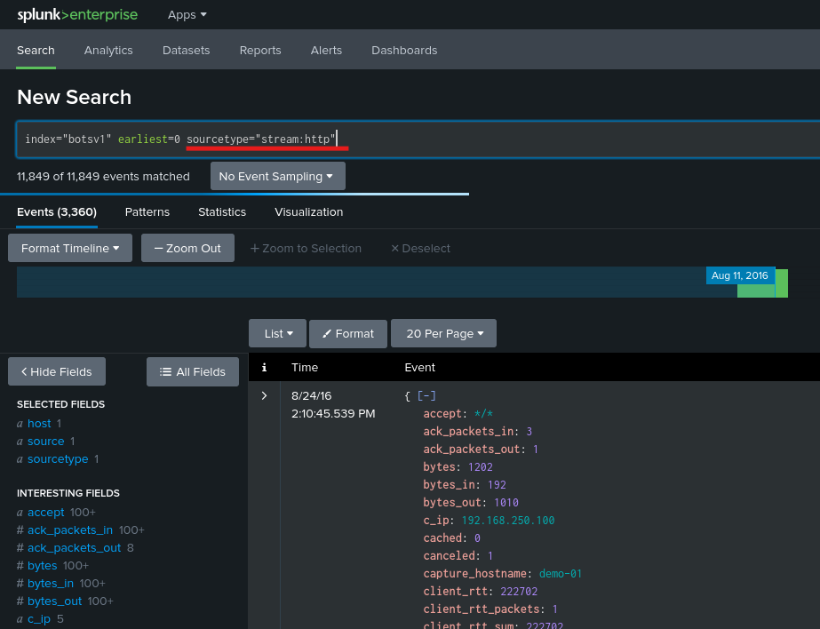Viewport: 820px width, 629px height.
Task: Click the Aug 11, 2016 timeline label
Action: click(x=740, y=275)
